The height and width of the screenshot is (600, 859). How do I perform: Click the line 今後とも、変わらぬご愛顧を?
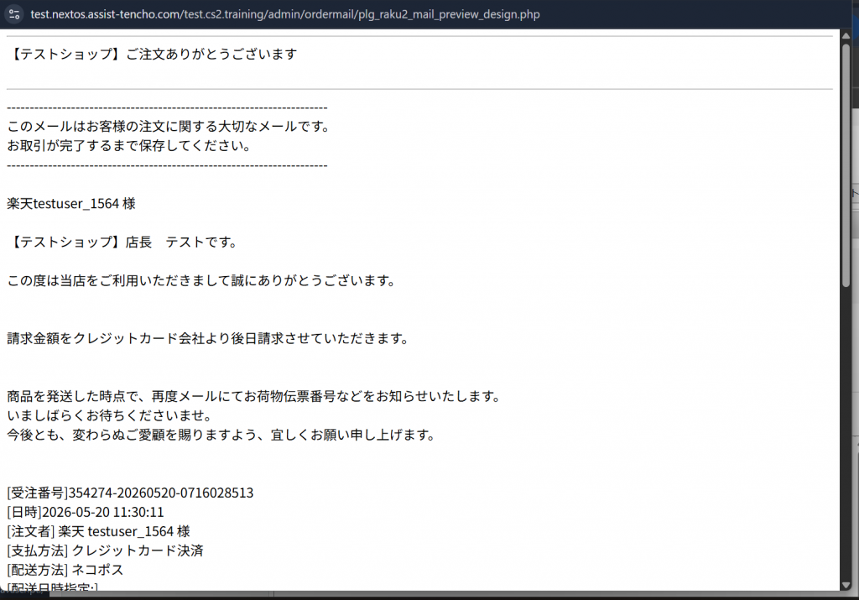click(221, 435)
